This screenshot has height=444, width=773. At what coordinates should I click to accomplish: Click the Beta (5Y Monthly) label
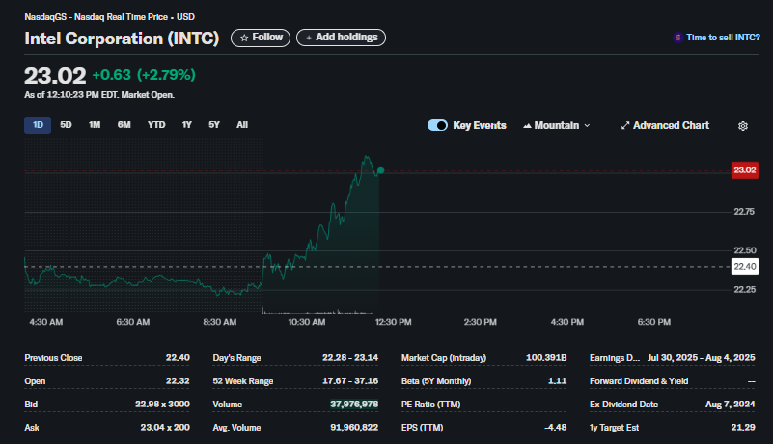tap(436, 381)
